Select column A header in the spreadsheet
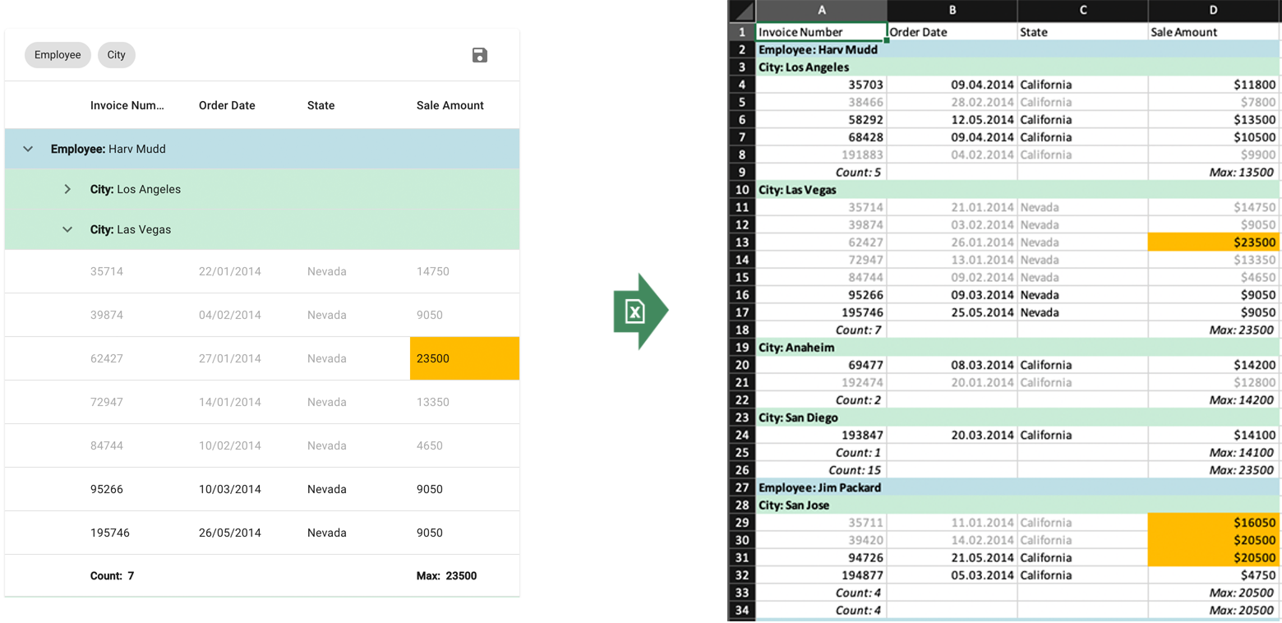This screenshot has width=1282, height=623. pos(821,11)
